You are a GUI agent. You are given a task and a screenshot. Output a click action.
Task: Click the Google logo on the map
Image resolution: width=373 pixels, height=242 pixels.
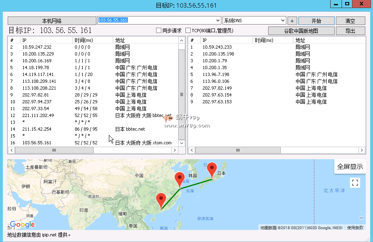[22, 225]
